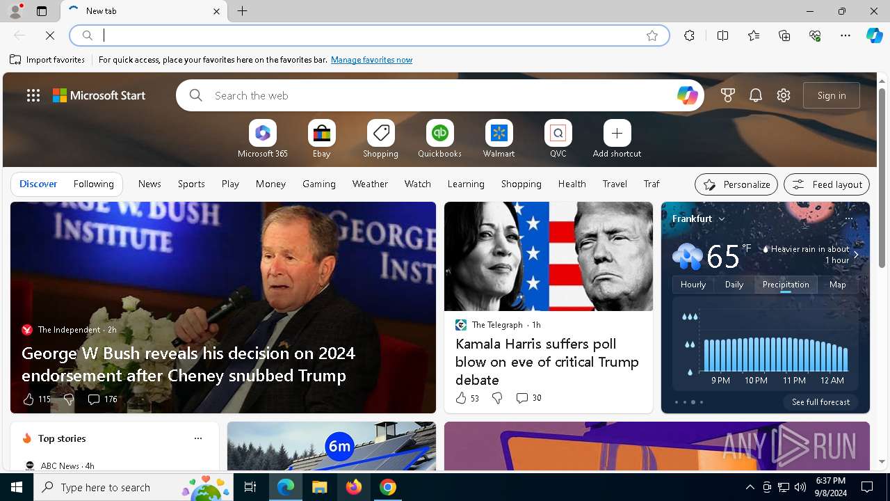Open Task View on taskbar
The height and width of the screenshot is (501, 890).
250,487
